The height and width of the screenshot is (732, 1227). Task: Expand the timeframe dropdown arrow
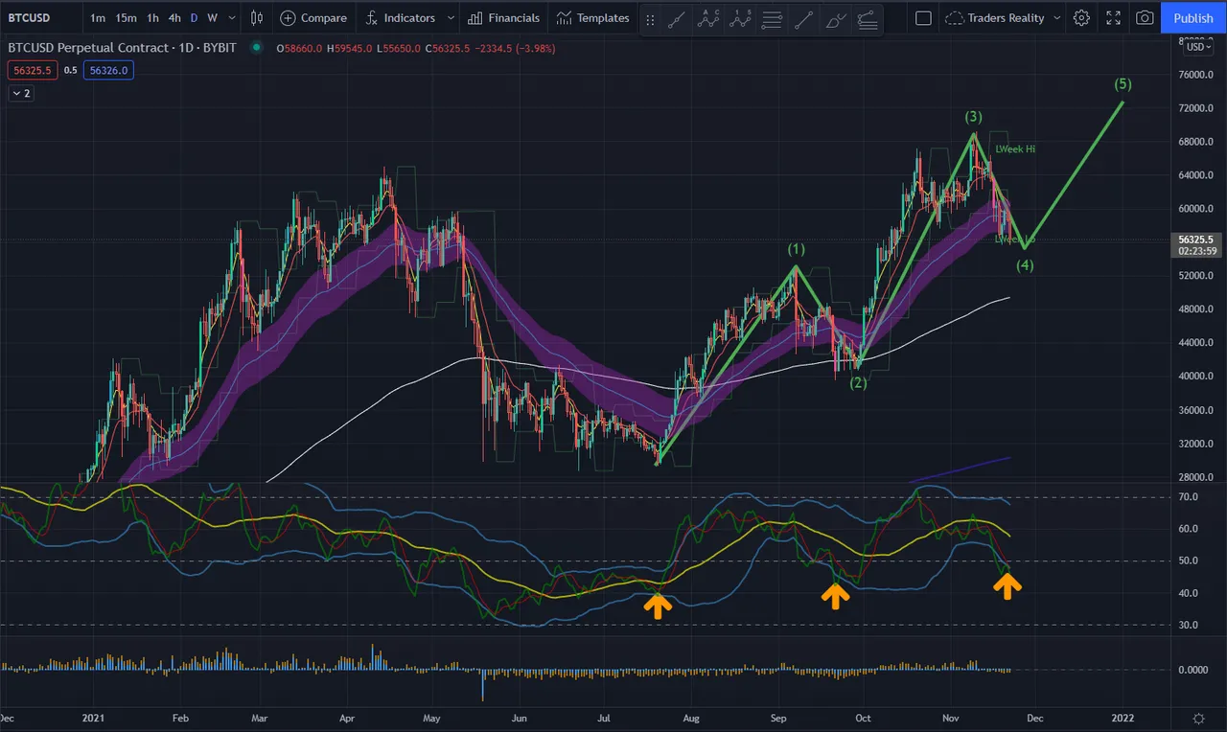tap(231, 17)
